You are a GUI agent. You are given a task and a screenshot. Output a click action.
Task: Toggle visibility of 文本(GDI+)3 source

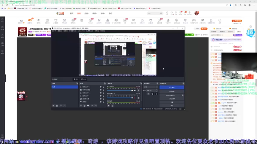[x=101, y=87]
